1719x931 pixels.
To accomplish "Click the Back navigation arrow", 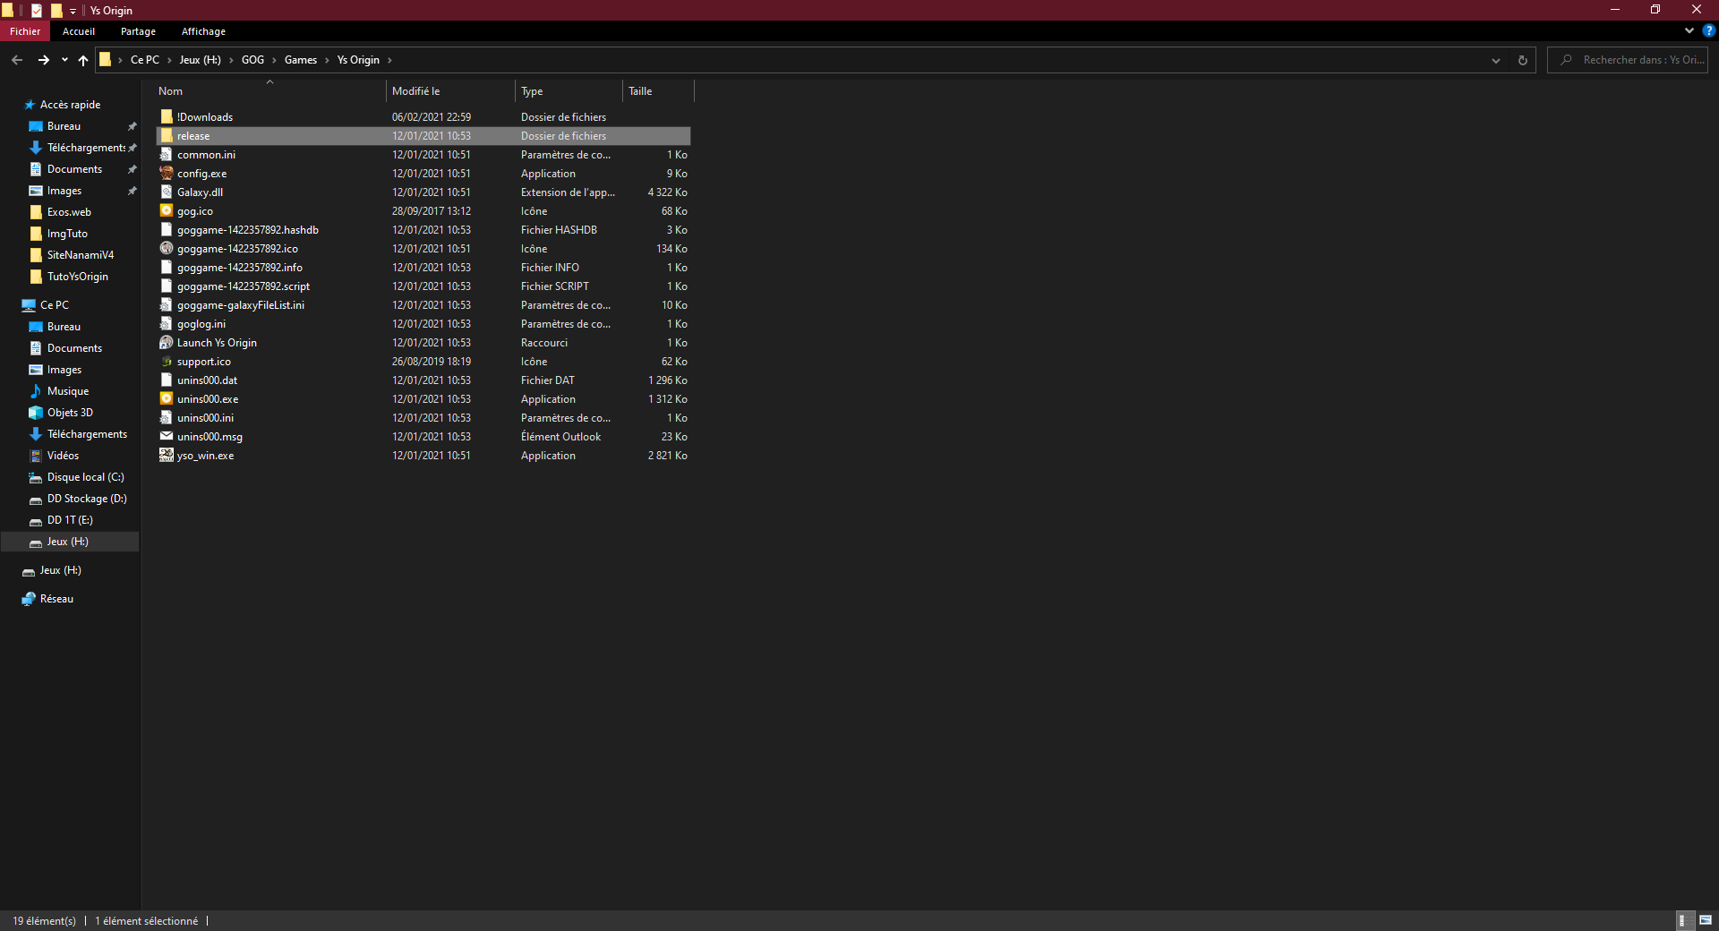I will [17, 60].
